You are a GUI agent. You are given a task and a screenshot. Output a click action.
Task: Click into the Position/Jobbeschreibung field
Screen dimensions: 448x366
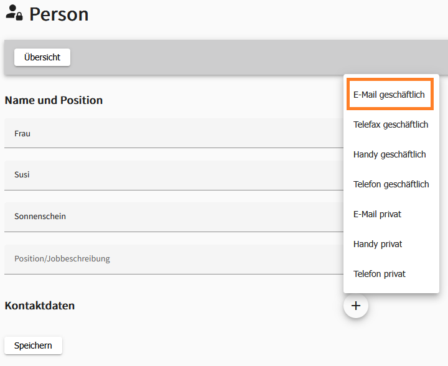168,258
